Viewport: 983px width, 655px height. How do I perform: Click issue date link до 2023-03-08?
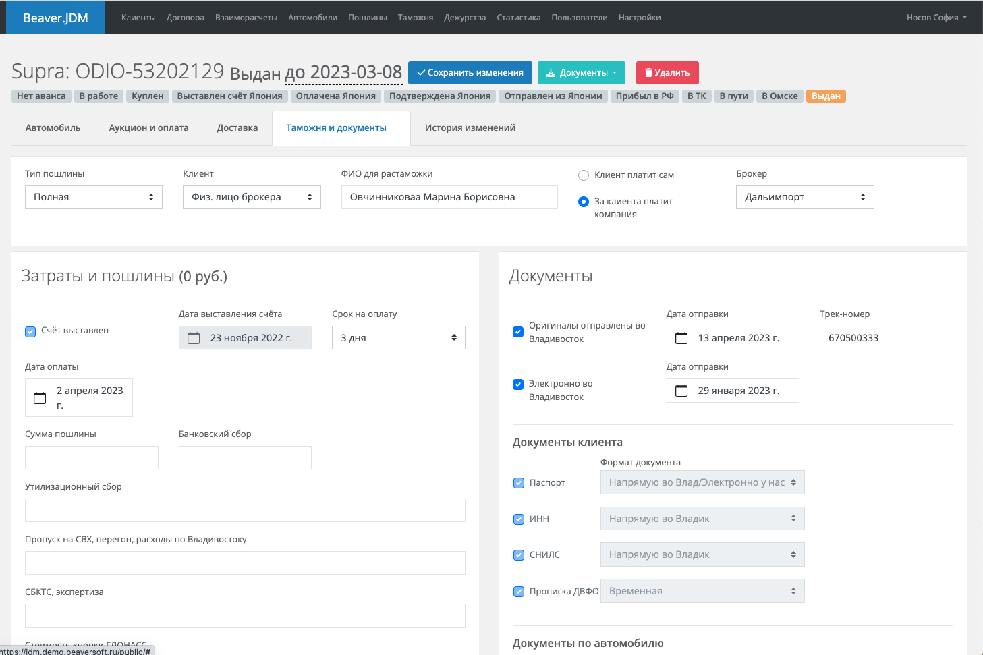click(343, 72)
